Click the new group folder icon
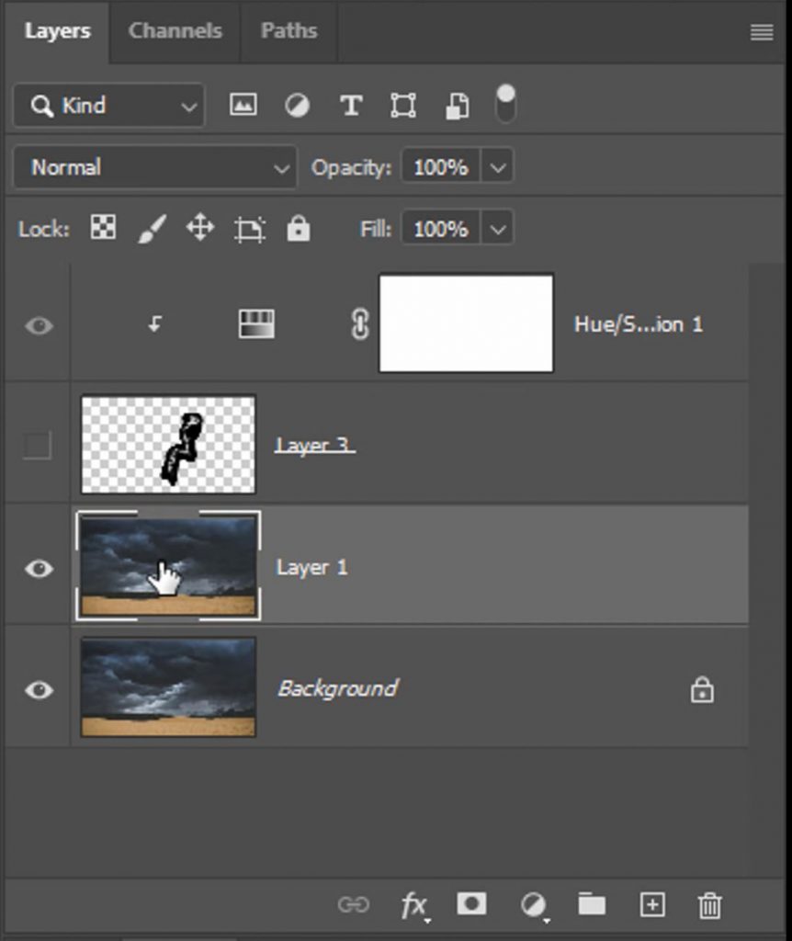Image resolution: width=792 pixels, height=941 pixels. pyautogui.click(x=592, y=905)
